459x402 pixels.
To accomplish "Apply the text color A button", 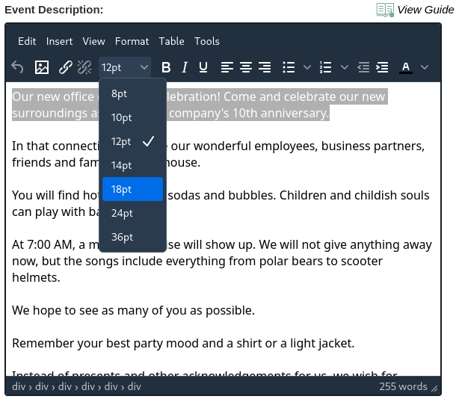I will (406, 67).
